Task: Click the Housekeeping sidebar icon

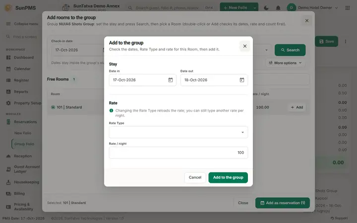Action: [8, 182]
